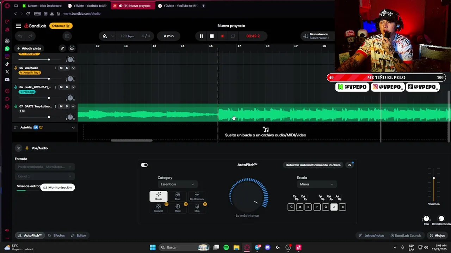Open the Fx Prepago effect chip
The image size is (451, 253).
tap(27, 92)
